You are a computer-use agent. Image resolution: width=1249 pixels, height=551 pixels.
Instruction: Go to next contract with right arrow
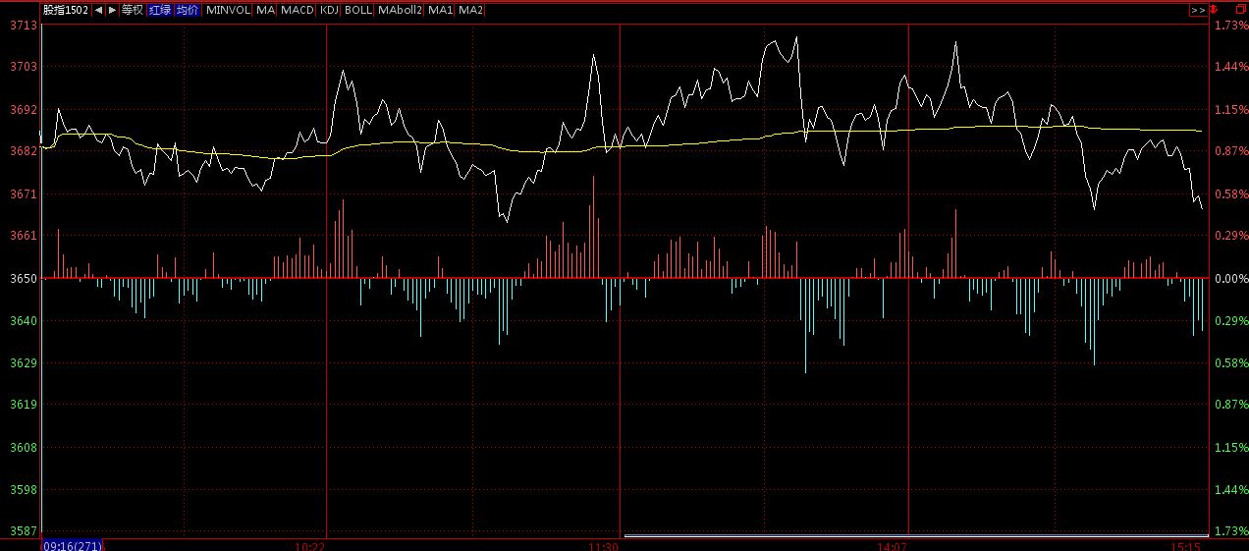click(112, 10)
